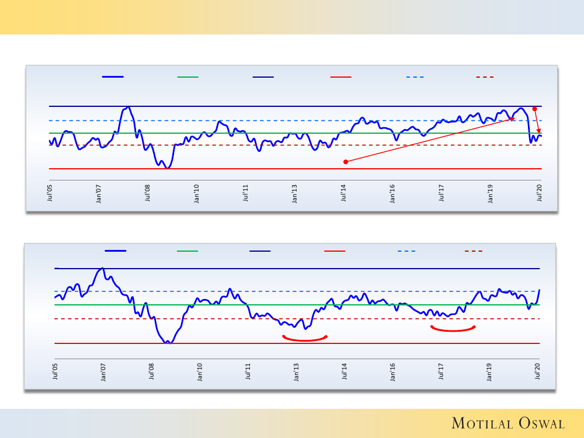Image resolution: width=584 pixels, height=438 pixels.
Task: Select the Jan'13 axis label in the bottom chart
Action: (x=296, y=372)
